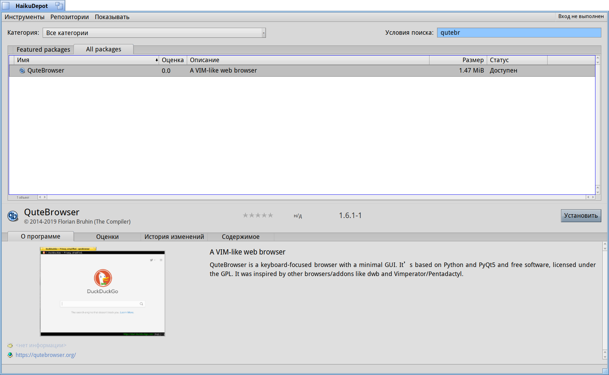Click the QuteBrowser title in details header

[51, 212]
